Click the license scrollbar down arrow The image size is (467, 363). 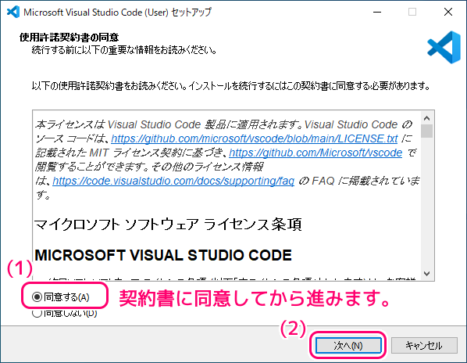pos(427,274)
